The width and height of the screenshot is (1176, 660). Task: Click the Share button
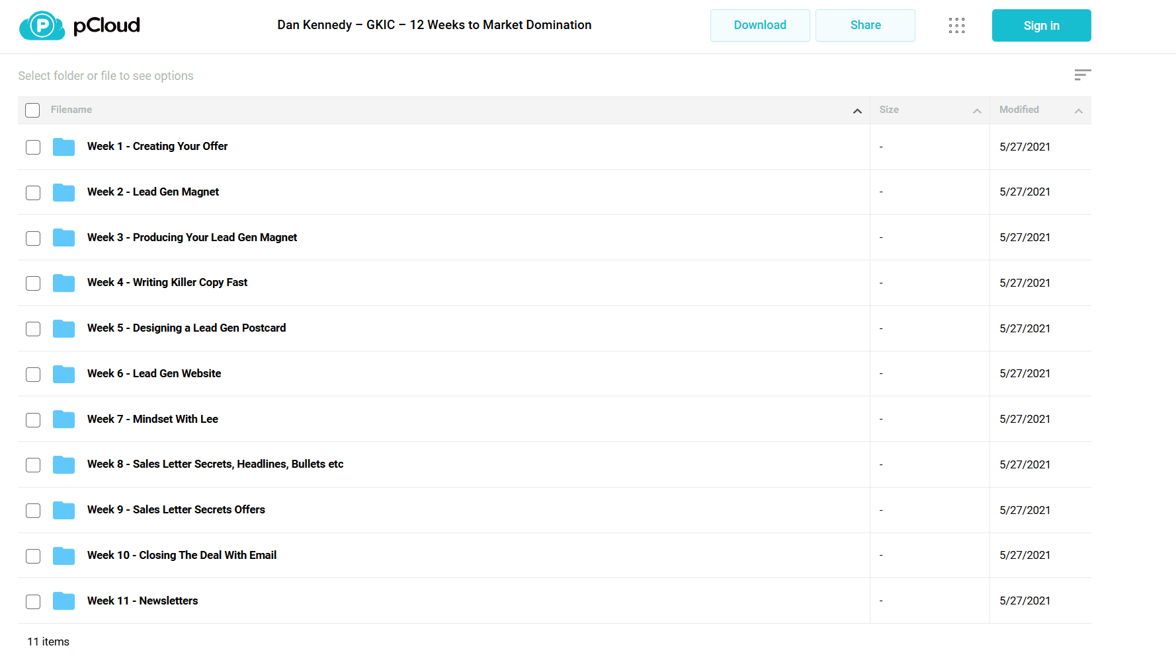coord(865,26)
